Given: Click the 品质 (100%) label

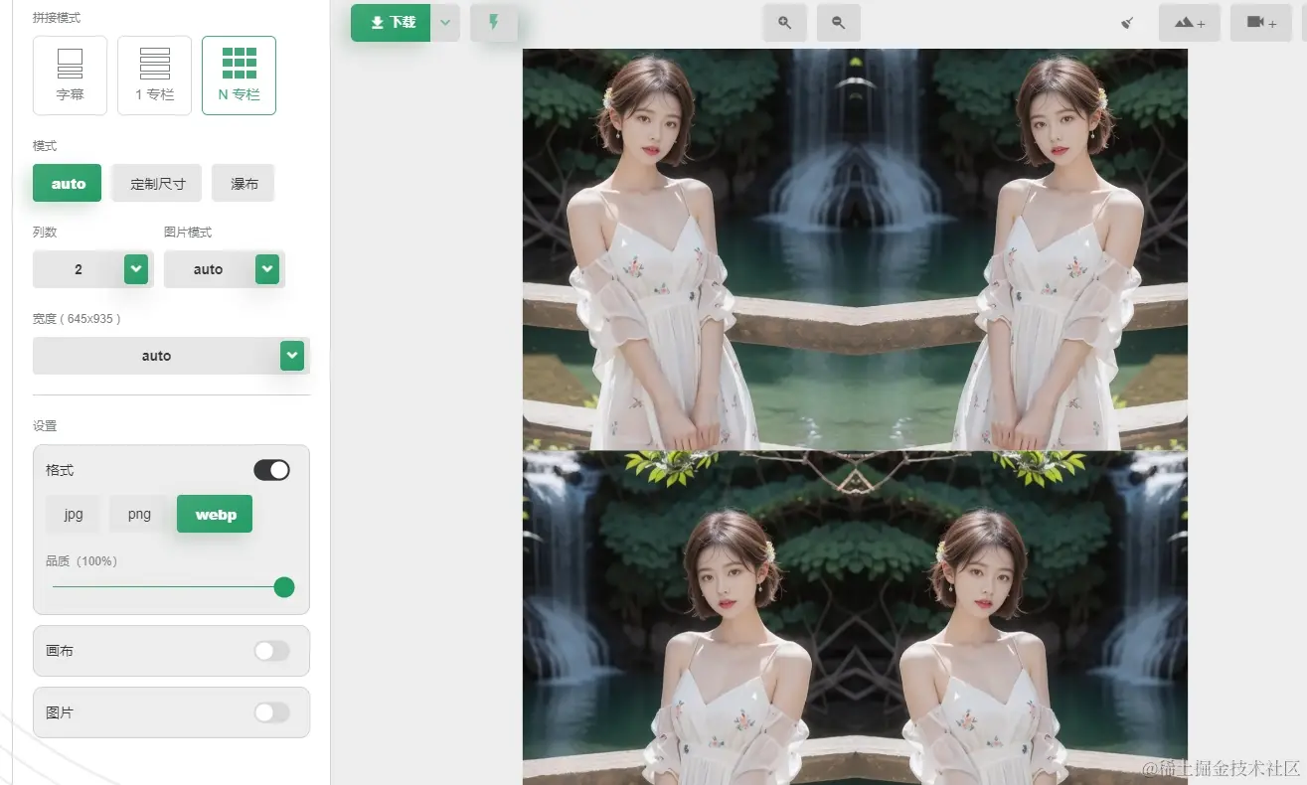Looking at the screenshot, I should 82,561.
